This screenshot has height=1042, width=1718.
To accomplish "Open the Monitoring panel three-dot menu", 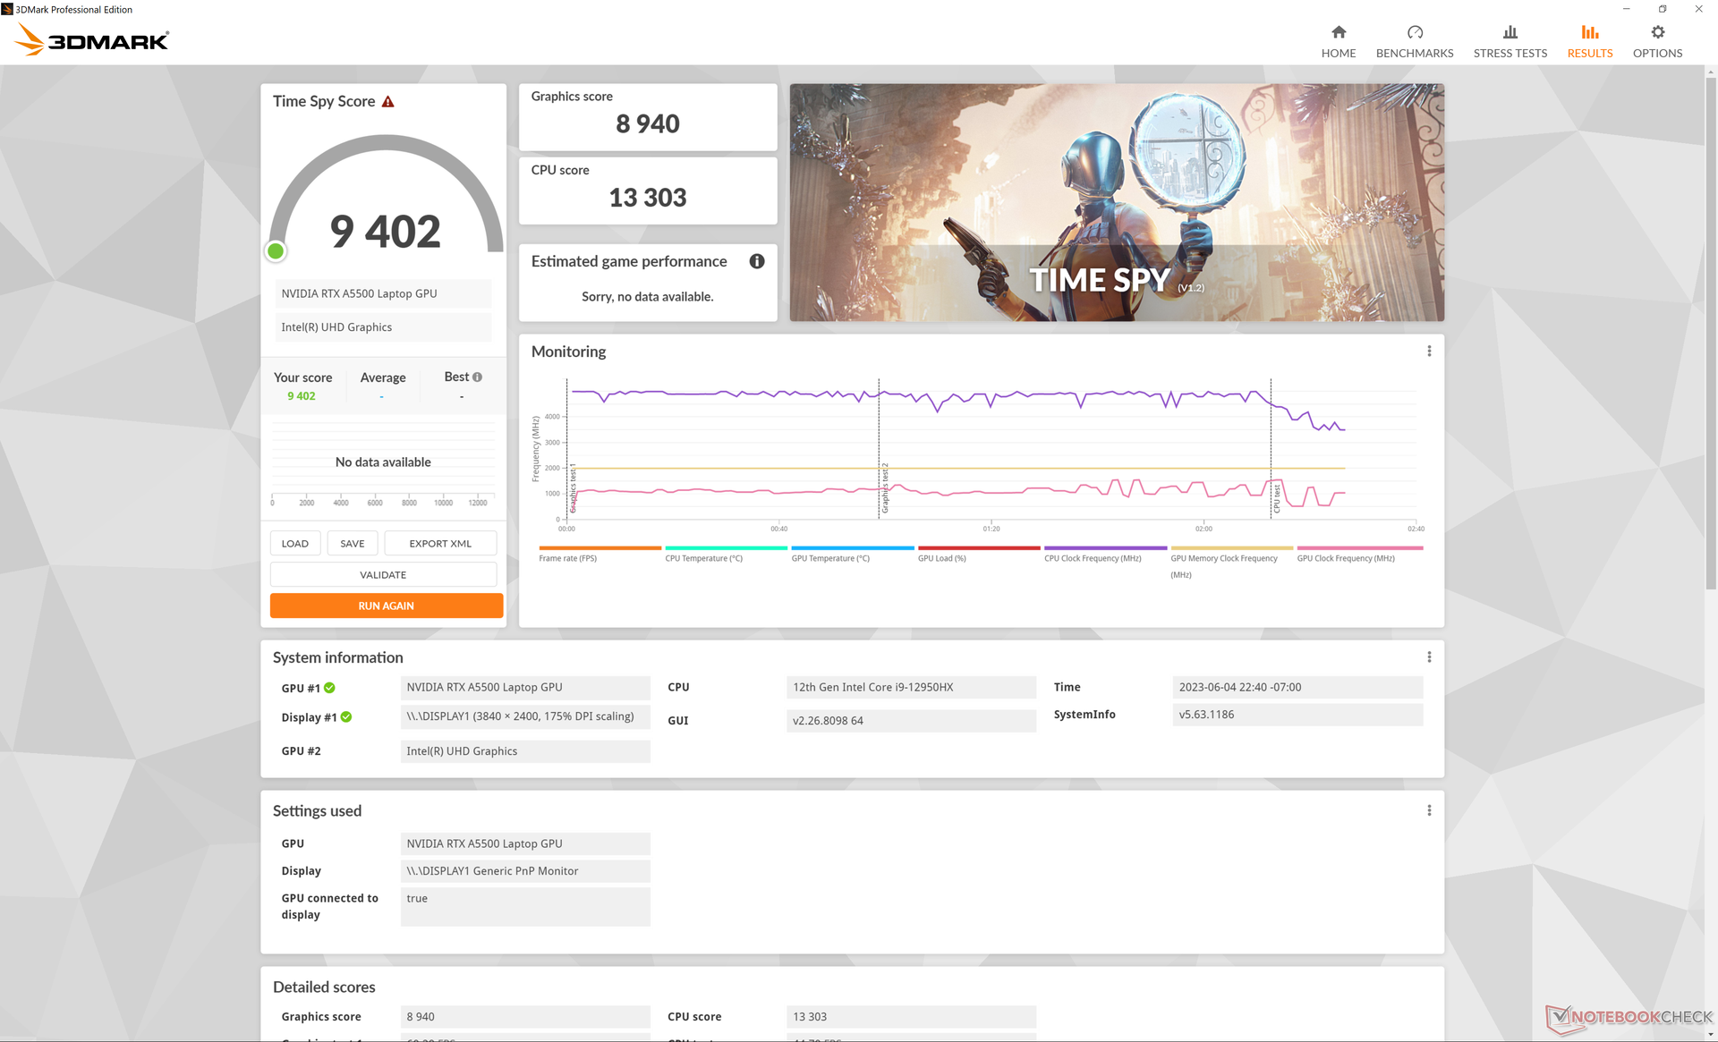I will [1429, 352].
